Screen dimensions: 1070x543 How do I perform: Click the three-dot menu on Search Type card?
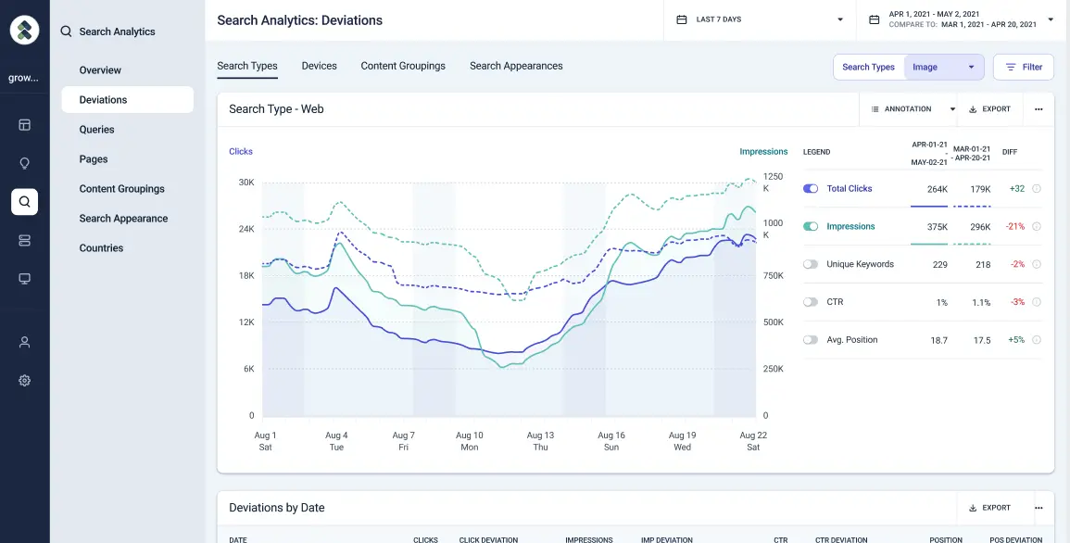pyautogui.click(x=1038, y=109)
